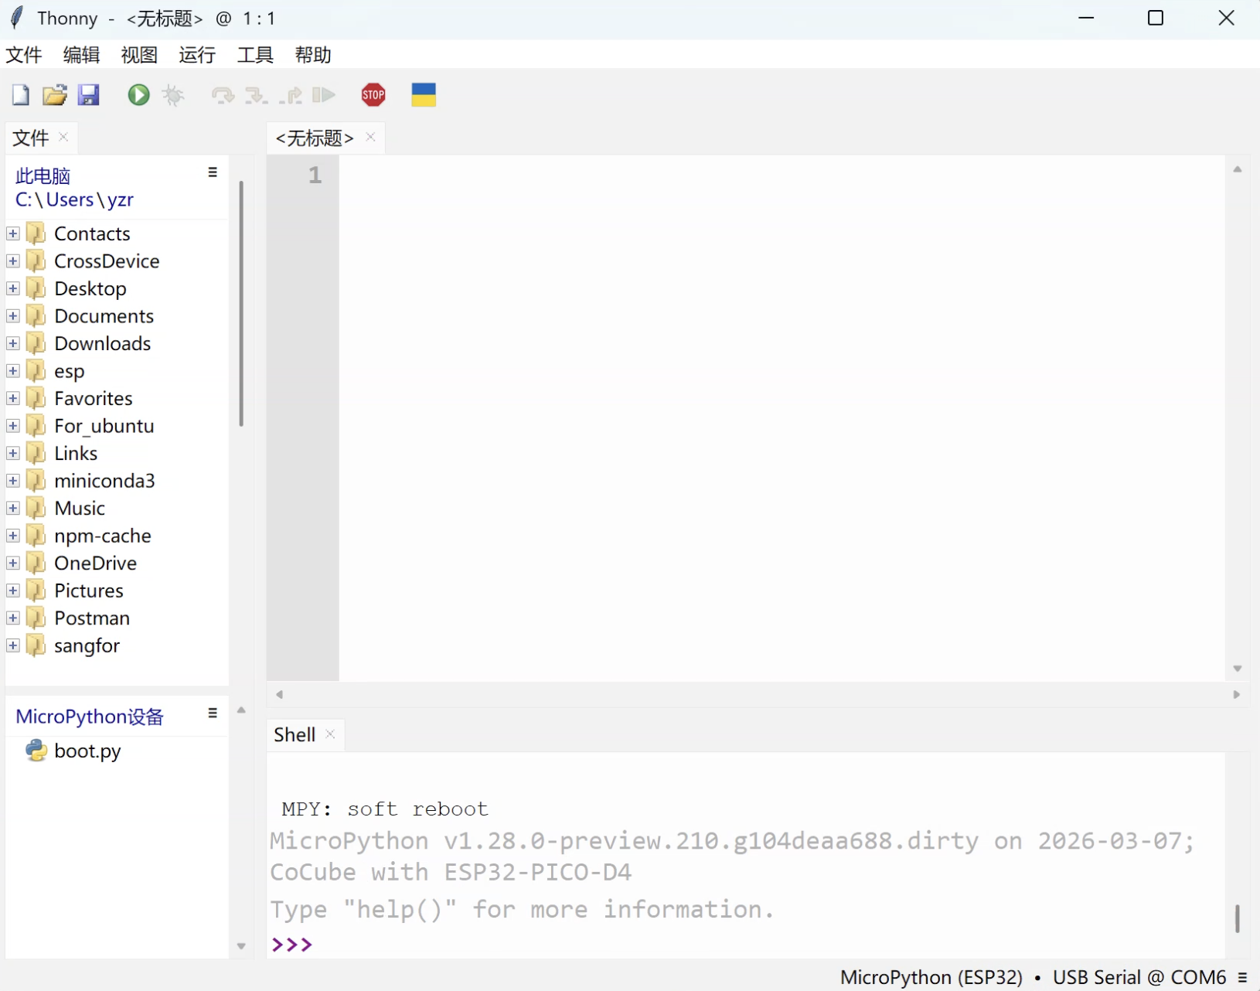Click the Ukraine flag toolbar icon
The image size is (1260, 991).
(424, 94)
